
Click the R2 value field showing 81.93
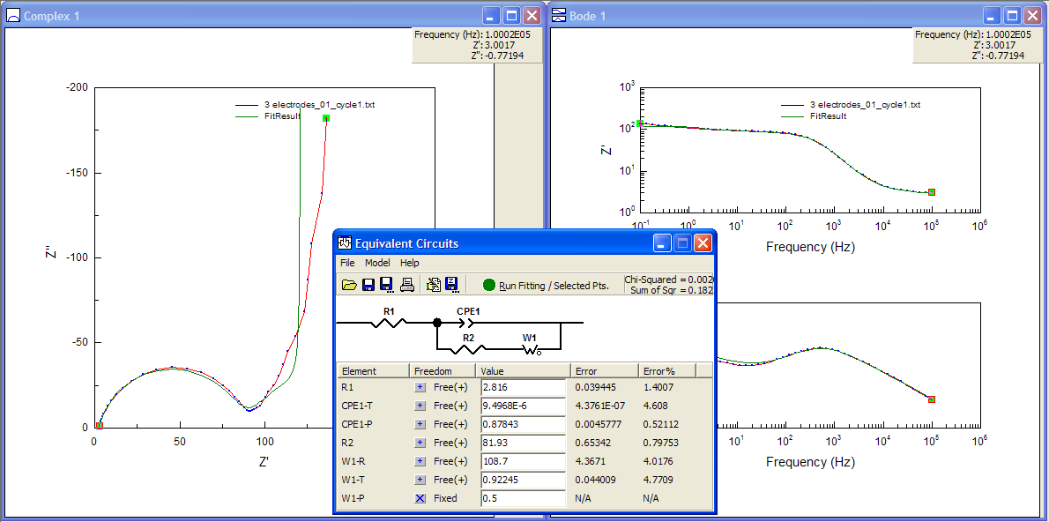coord(524,443)
